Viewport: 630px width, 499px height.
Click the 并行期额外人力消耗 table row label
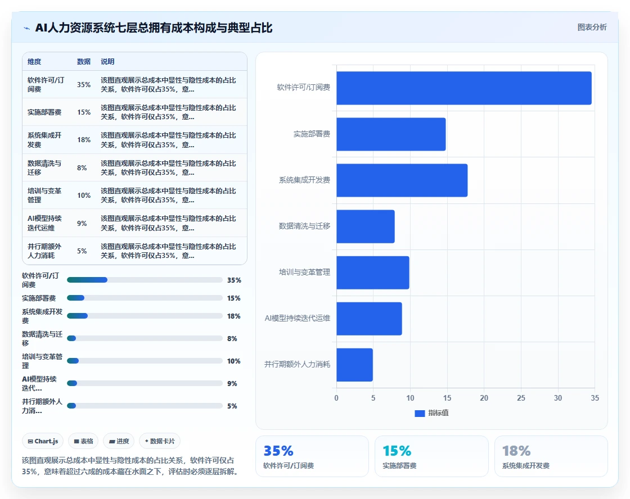click(x=44, y=251)
